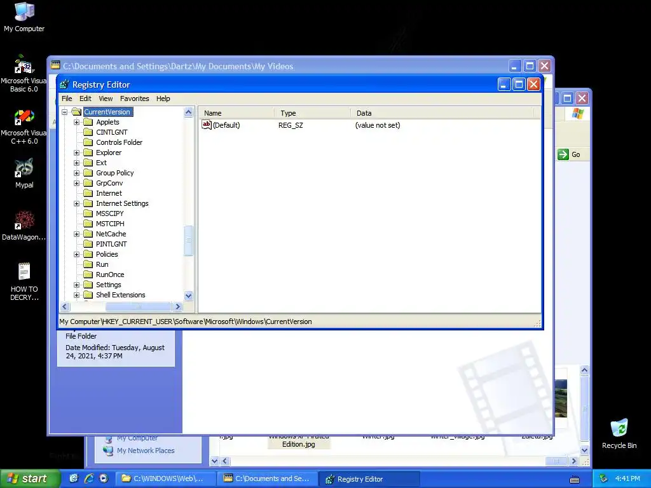
Task: Expand the Internet Settings key
Action: pyautogui.click(x=77, y=204)
